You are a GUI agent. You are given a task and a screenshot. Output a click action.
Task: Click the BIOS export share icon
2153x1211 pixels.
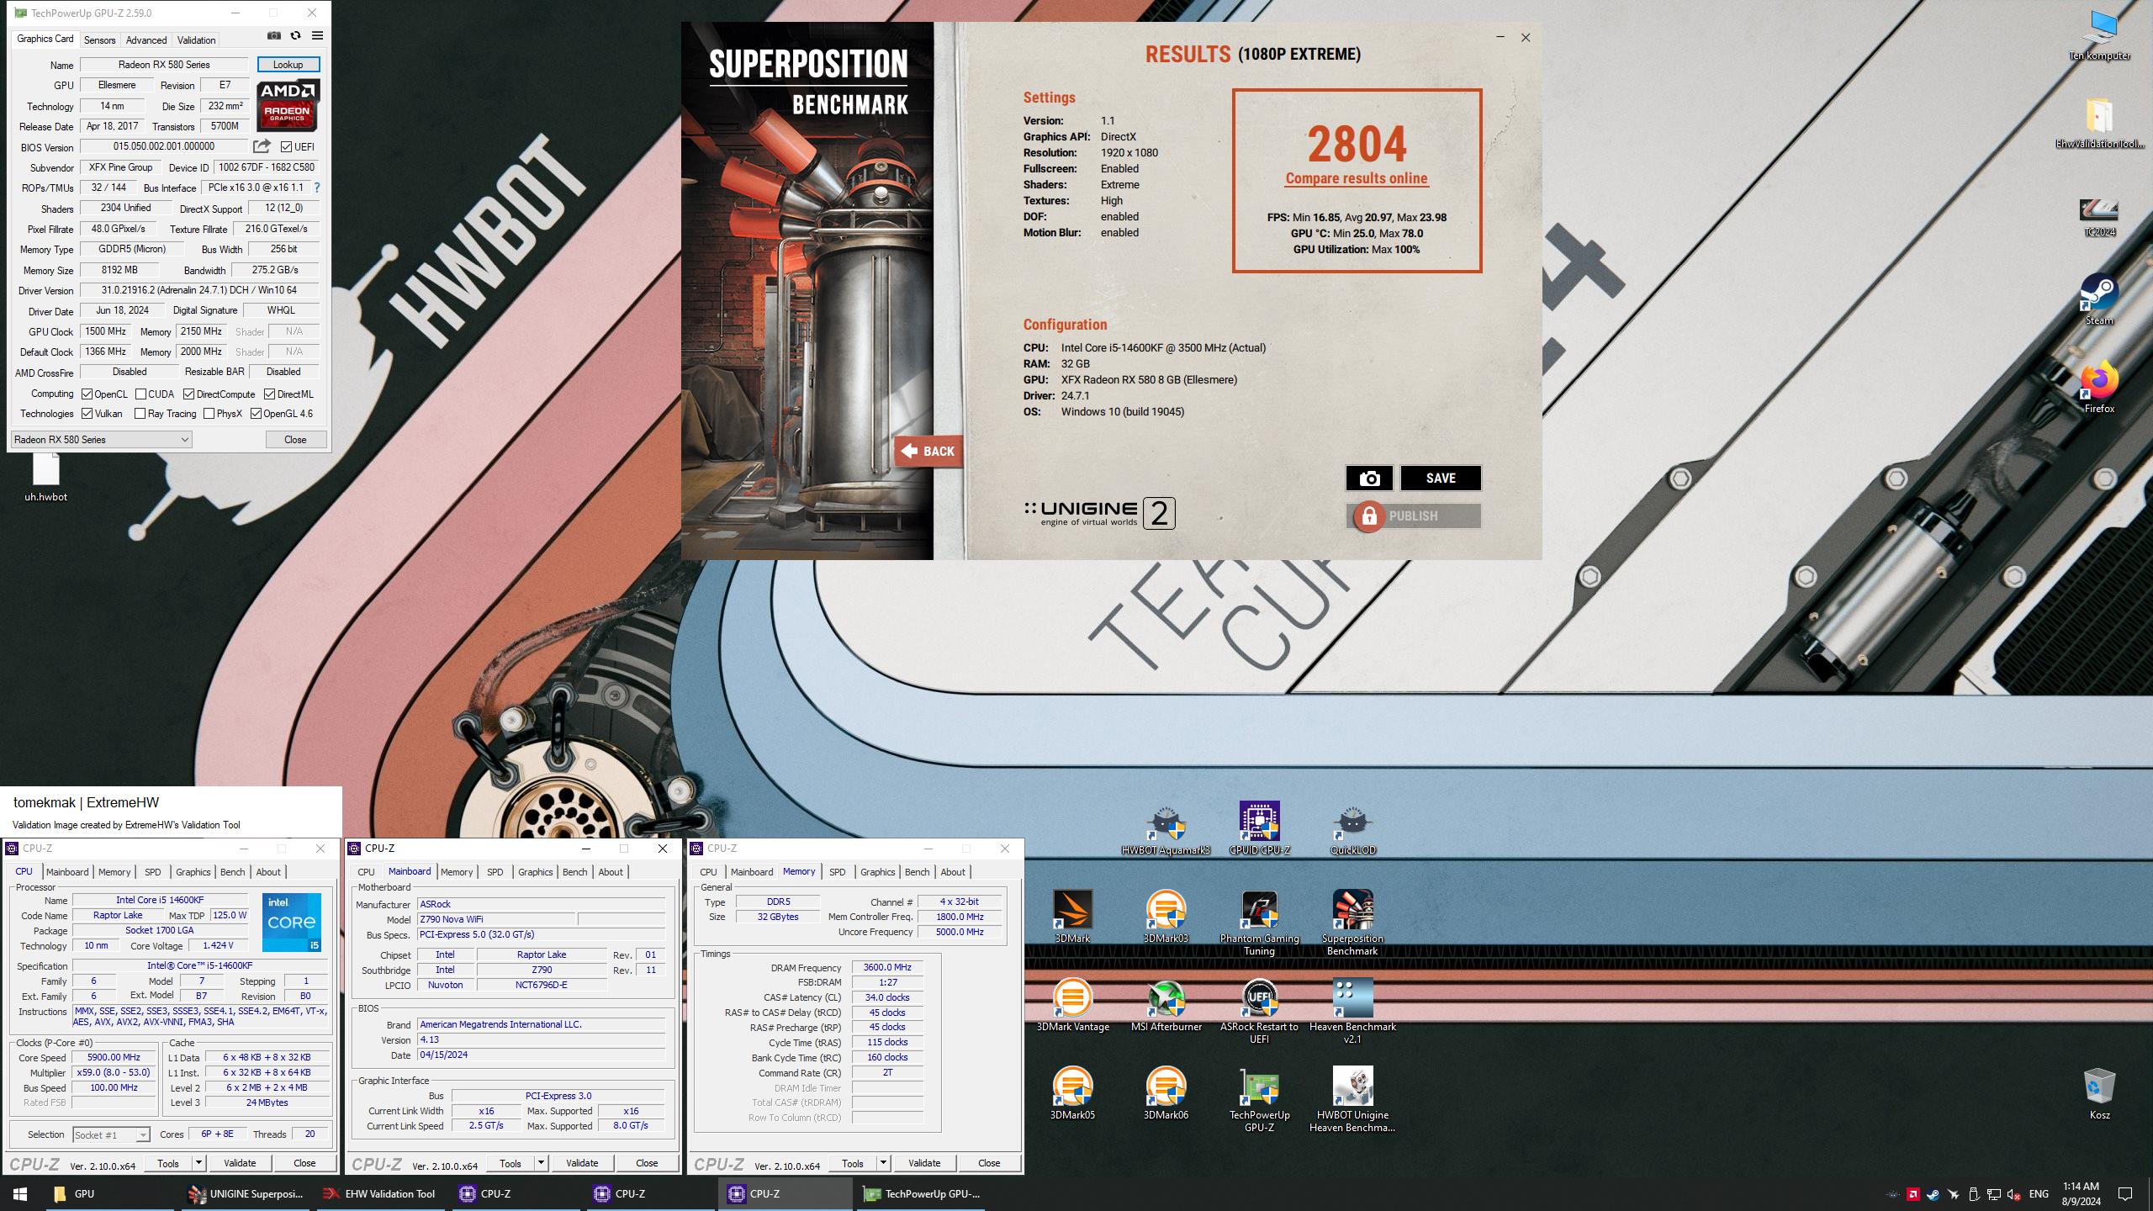pyautogui.click(x=262, y=146)
